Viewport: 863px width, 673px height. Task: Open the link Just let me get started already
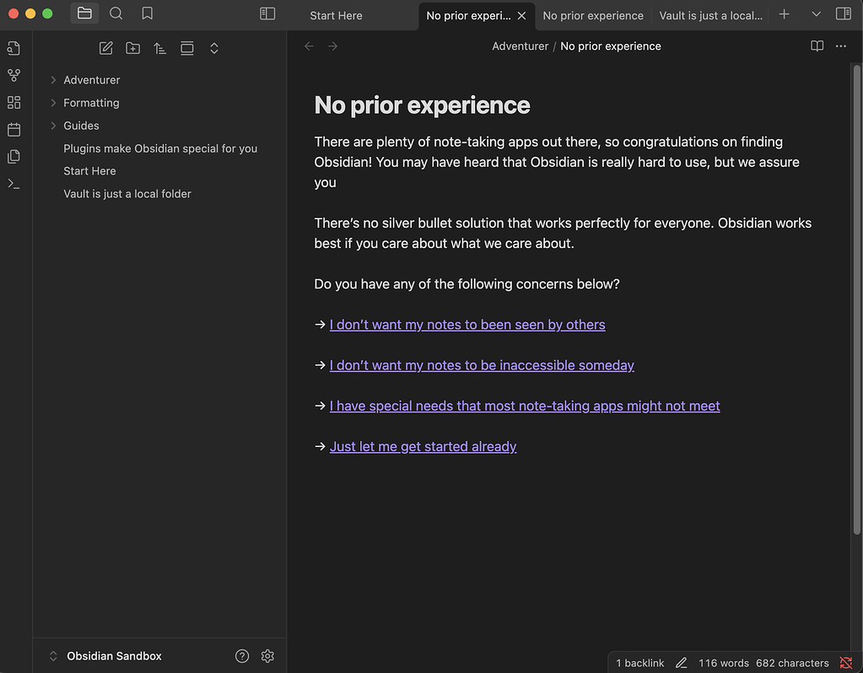pos(423,446)
